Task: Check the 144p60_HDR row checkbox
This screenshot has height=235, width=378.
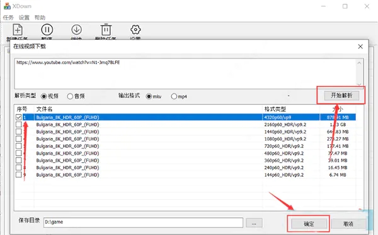Action: [x=18, y=175]
